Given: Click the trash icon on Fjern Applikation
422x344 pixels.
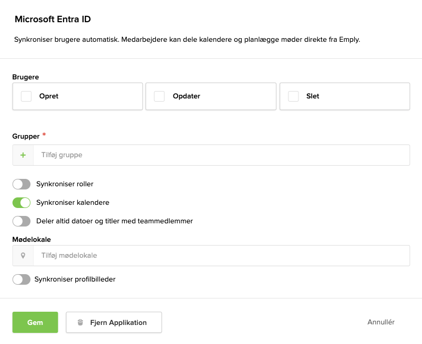Looking at the screenshot, I should (x=80, y=322).
